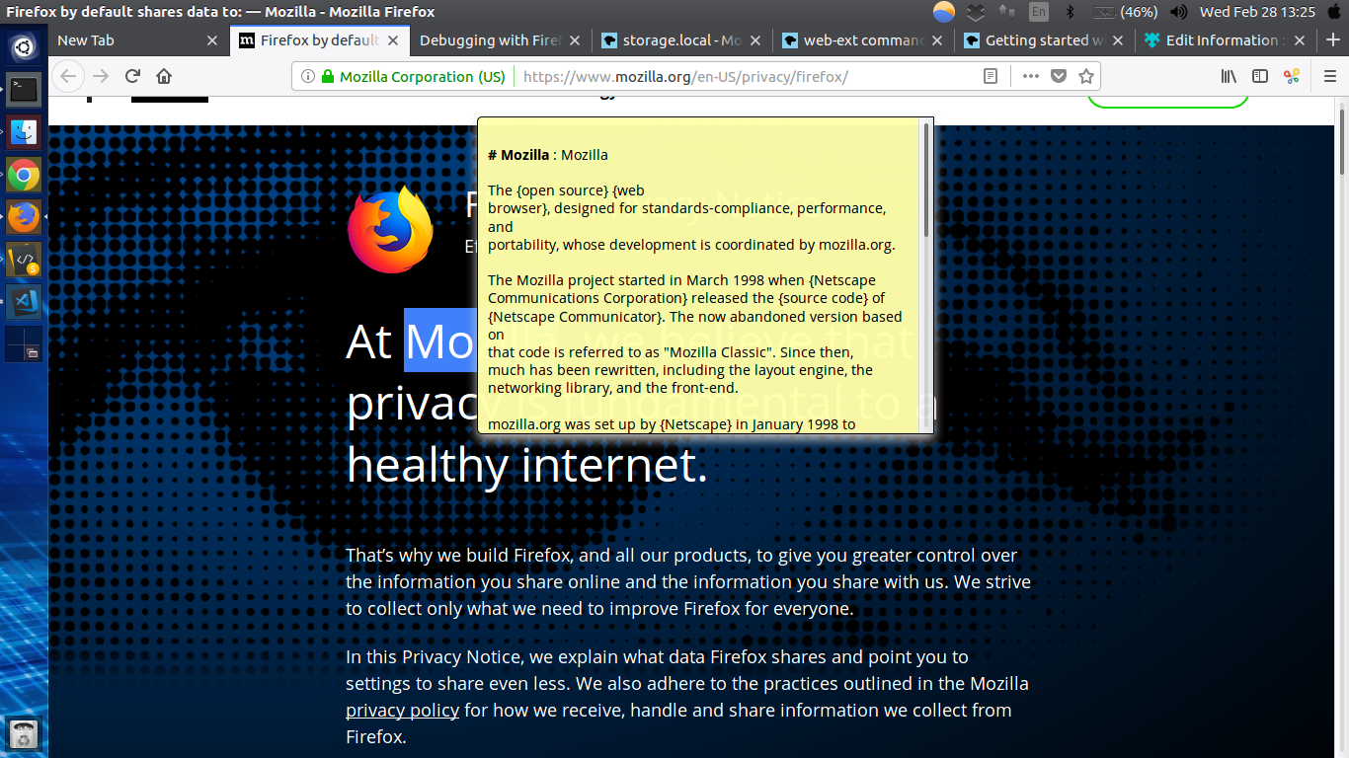Screen dimensions: 1349x758
Task: Mute audio via the speaker tray icon
Action: 1180,13
